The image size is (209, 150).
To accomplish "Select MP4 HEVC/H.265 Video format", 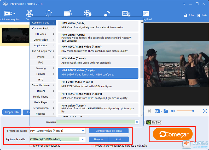I will [x=98, y=97].
